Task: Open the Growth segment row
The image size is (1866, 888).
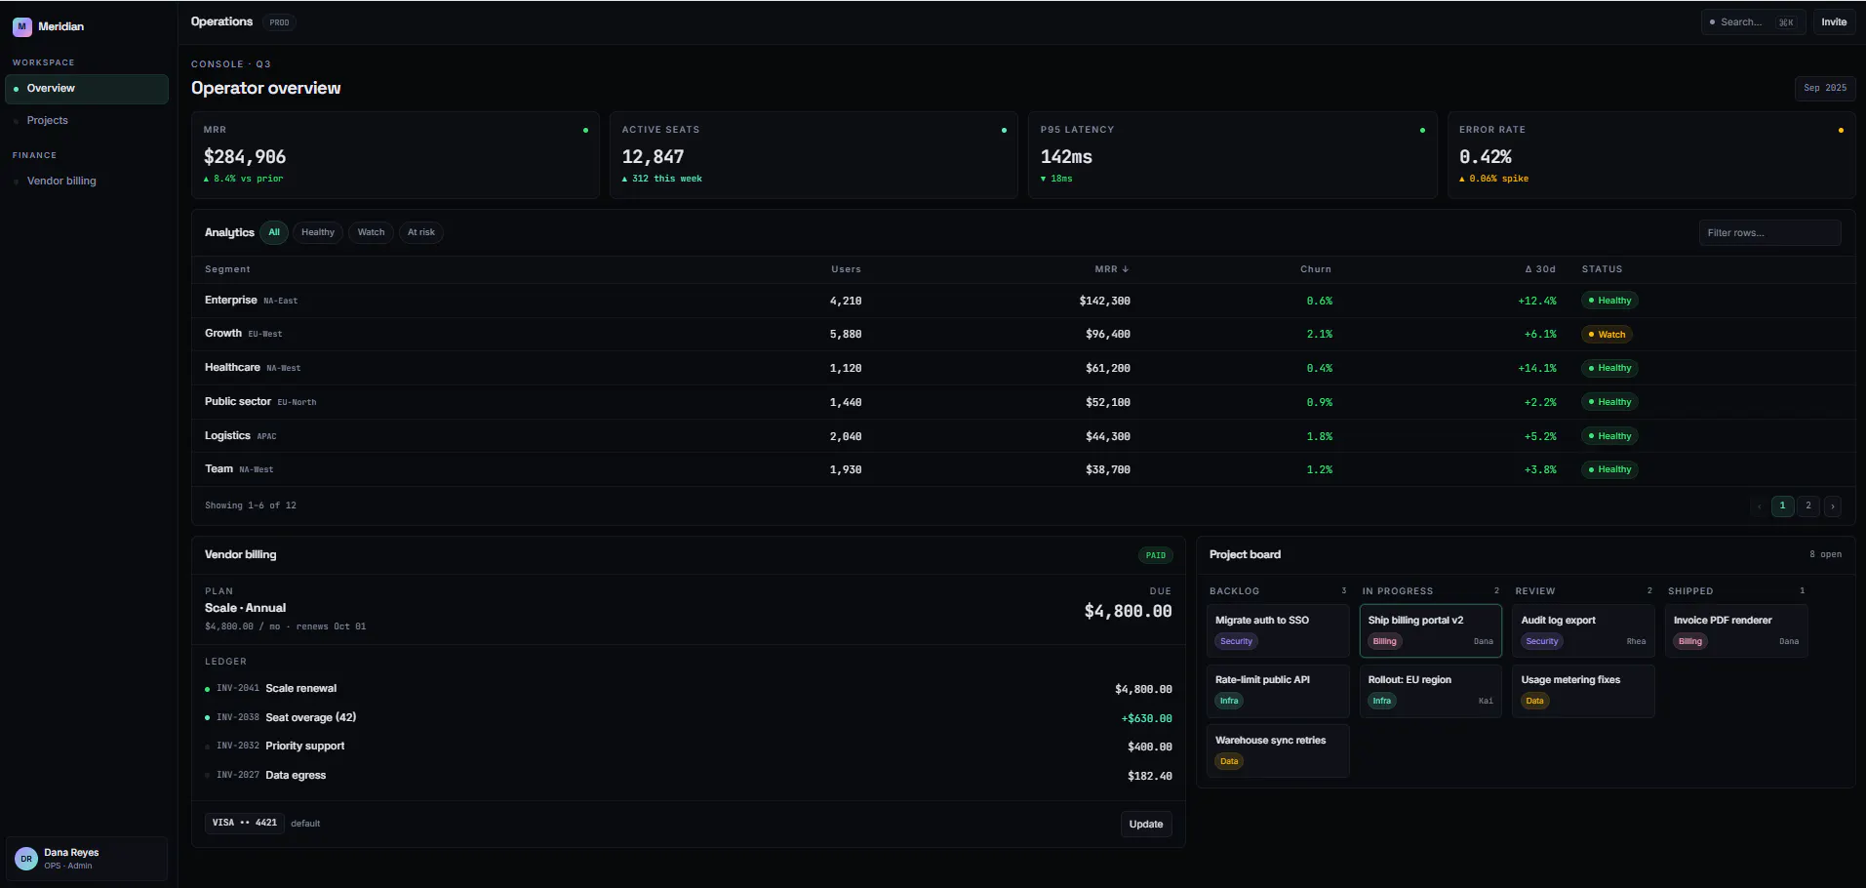Action: tap(1023, 335)
